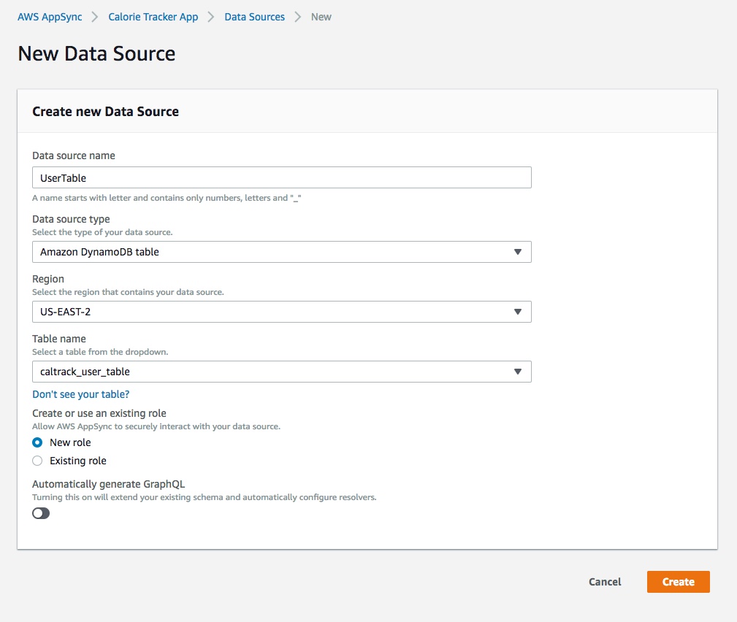
Task: Click the Data source type dropdown arrow
Action: [517, 253]
